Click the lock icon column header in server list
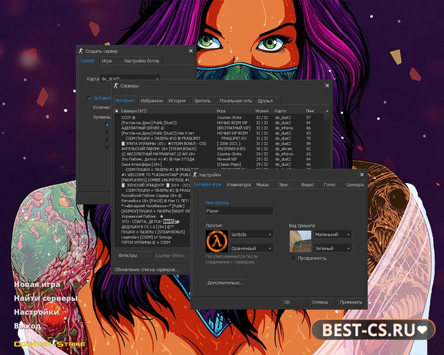444x355 pixels. click(116, 111)
